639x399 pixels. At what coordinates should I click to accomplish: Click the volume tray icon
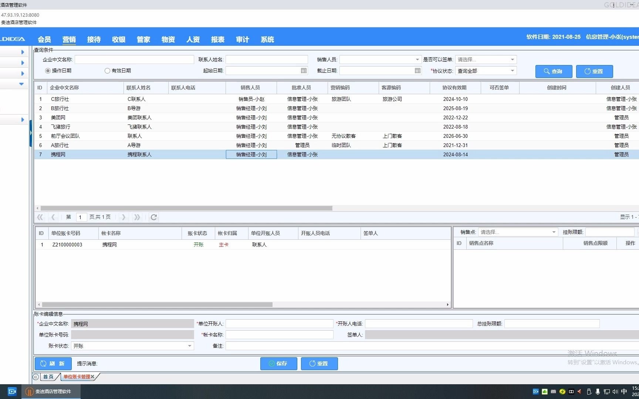615,392
